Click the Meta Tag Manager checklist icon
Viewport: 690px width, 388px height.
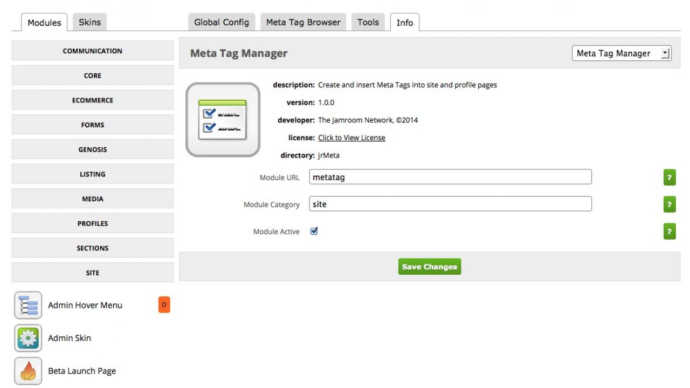pos(223,120)
